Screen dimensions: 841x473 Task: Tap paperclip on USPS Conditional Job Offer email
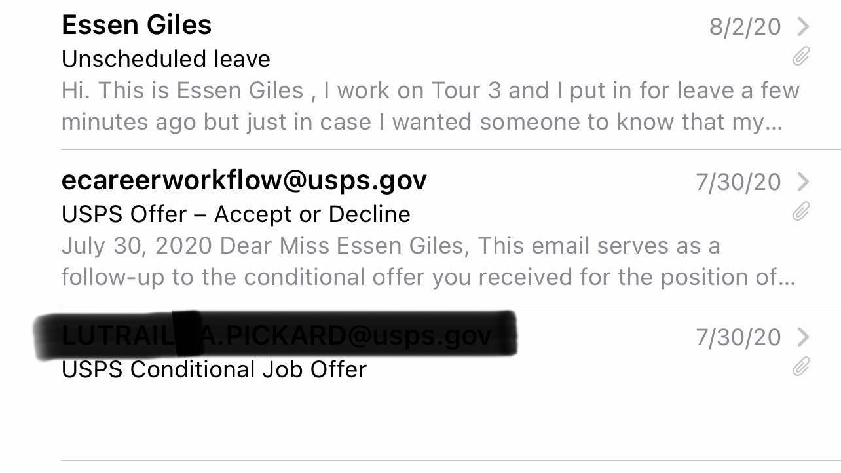coord(801,367)
